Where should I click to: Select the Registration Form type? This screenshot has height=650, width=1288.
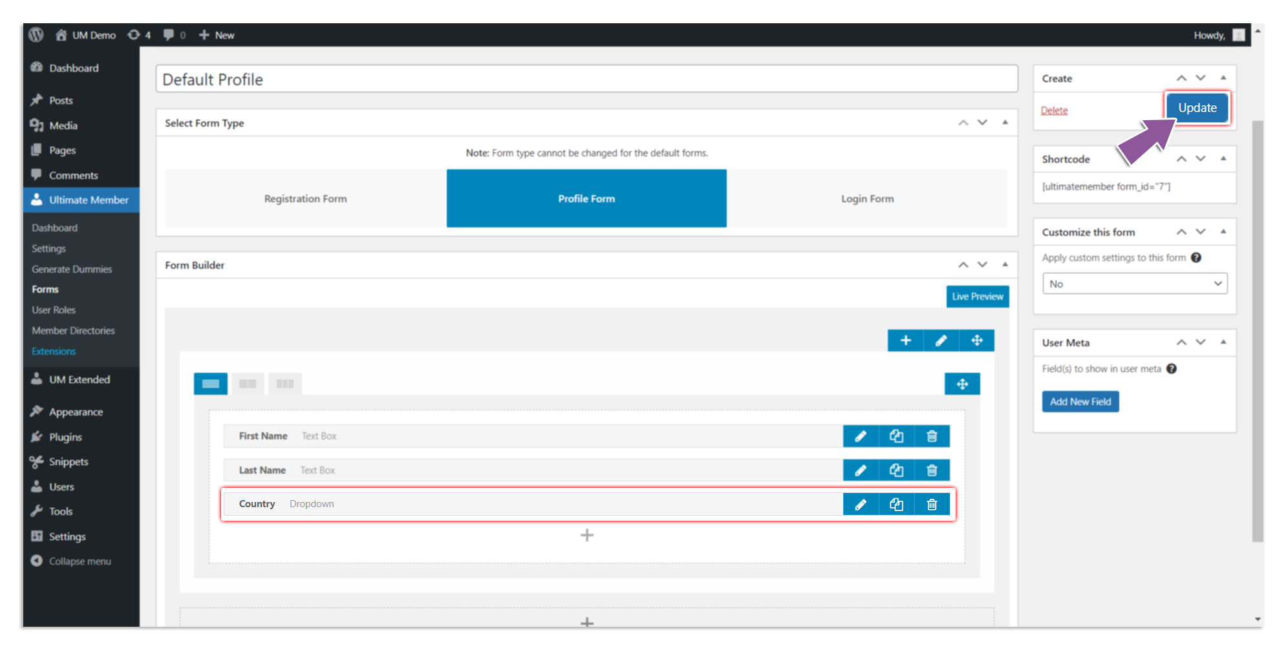(x=306, y=198)
